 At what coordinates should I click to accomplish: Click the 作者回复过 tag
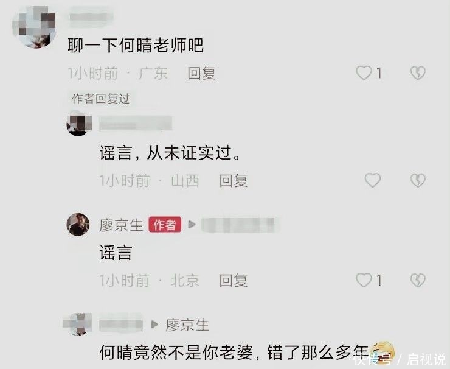coord(101,99)
